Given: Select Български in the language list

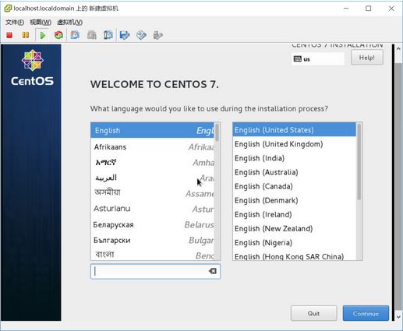Looking at the screenshot, I should (153, 240).
